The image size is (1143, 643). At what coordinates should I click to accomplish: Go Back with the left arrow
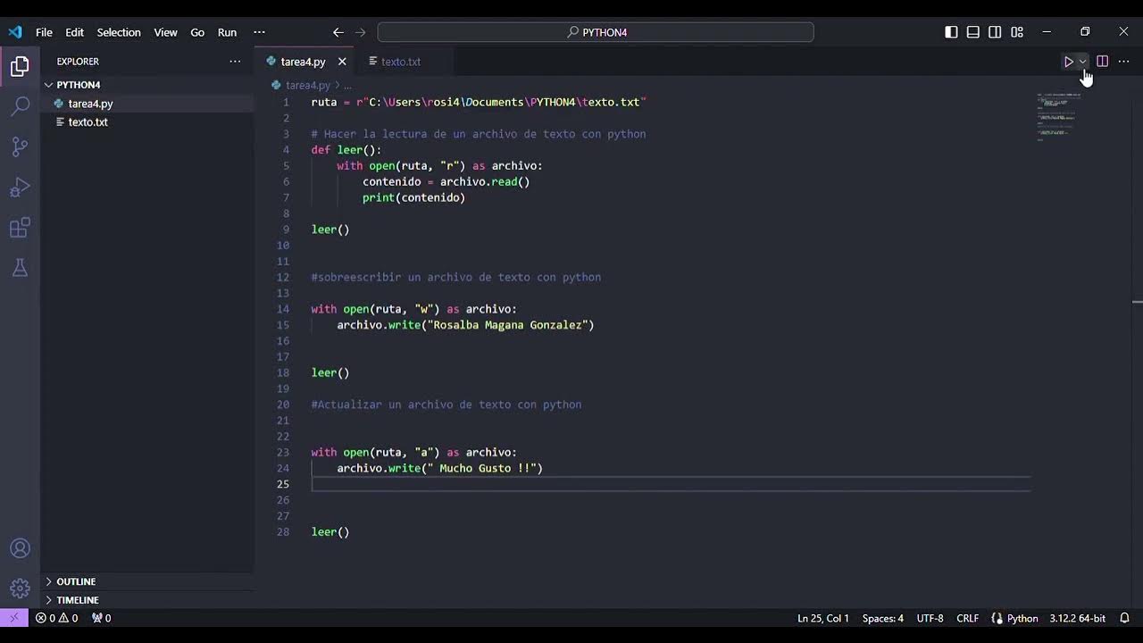coord(338,32)
